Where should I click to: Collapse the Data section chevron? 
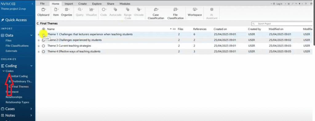pyautogui.click(x=31, y=35)
